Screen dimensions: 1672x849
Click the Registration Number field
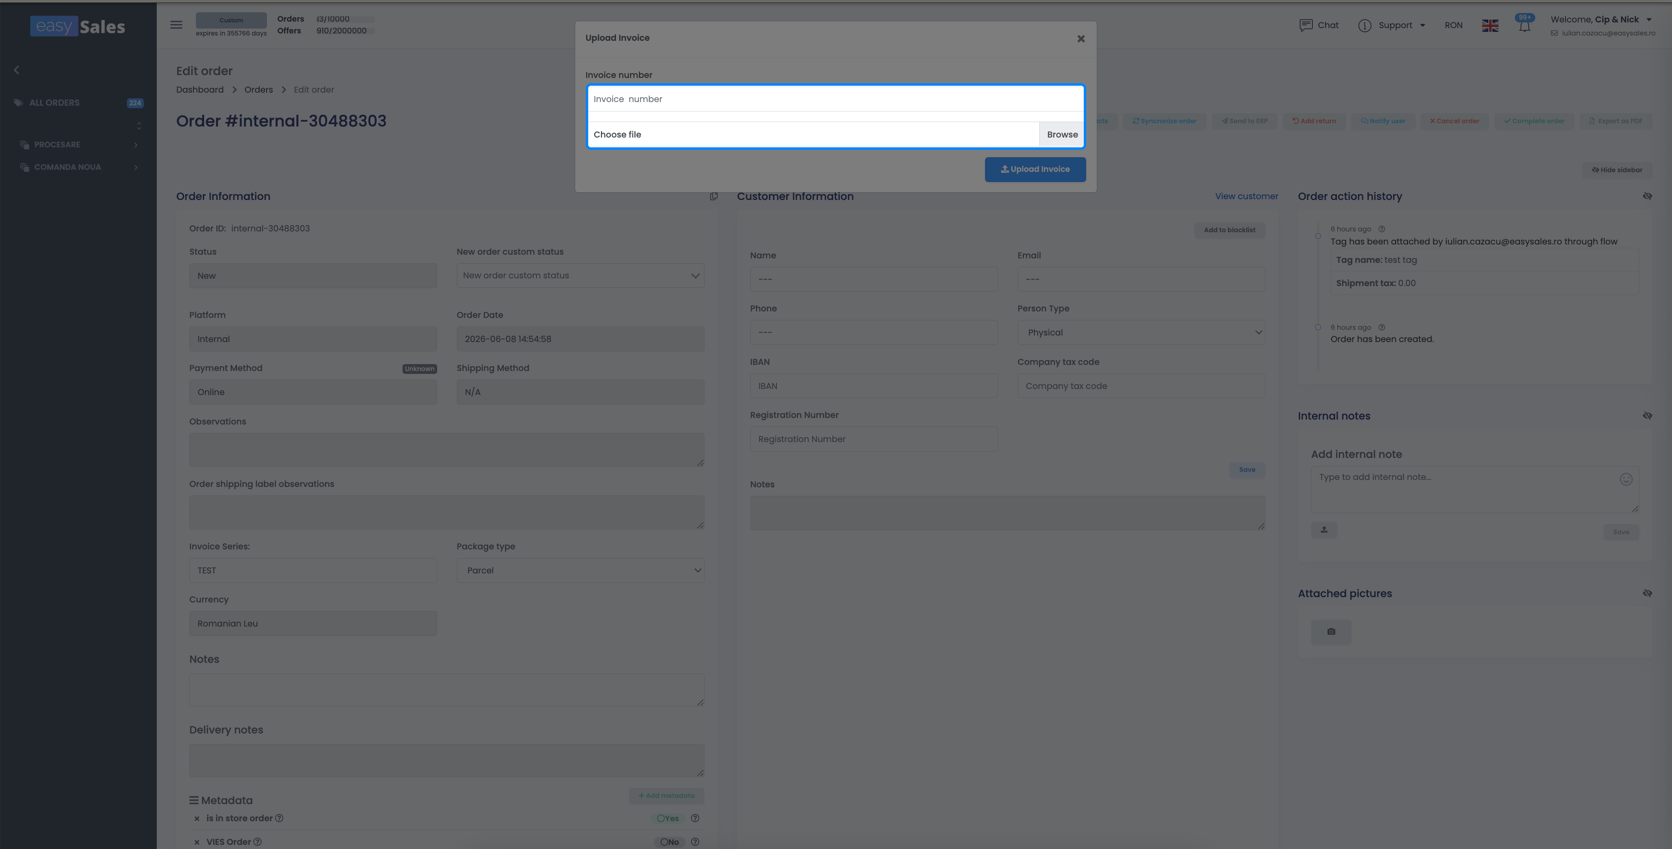click(x=874, y=440)
